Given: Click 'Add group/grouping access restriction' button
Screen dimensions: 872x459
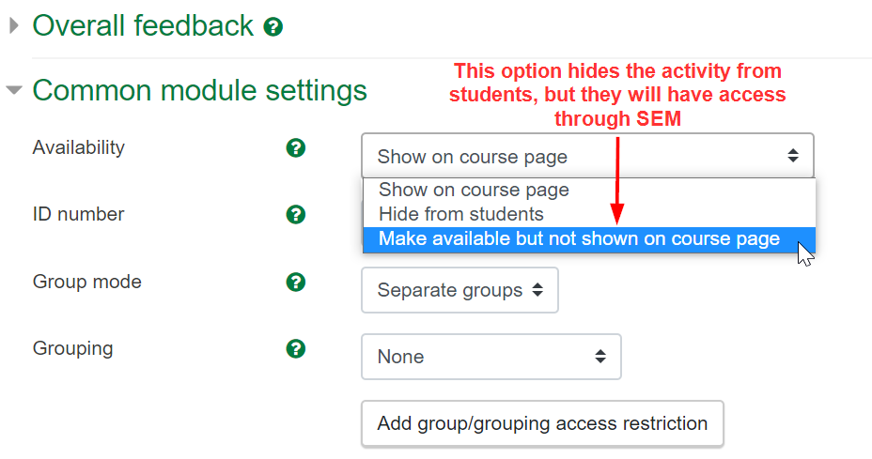Looking at the screenshot, I should [x=542, y=423].
